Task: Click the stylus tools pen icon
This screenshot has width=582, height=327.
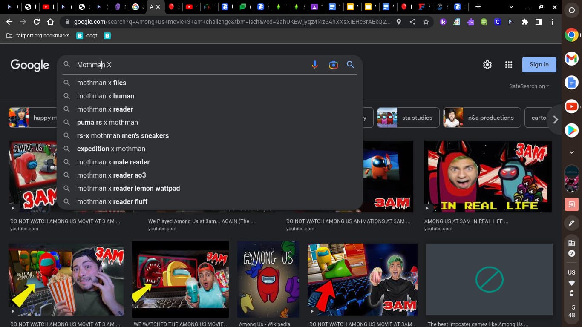Action: pos(572,223)
